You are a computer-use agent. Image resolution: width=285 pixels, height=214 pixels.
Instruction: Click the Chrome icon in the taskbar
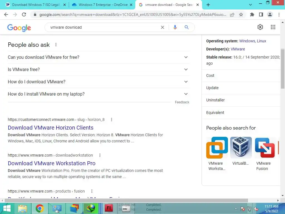tap(40, 208)
